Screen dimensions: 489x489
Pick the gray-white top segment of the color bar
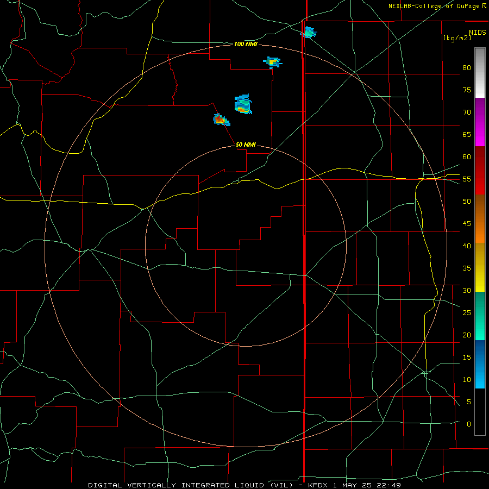pyautogui.click(x=480, y=73)
